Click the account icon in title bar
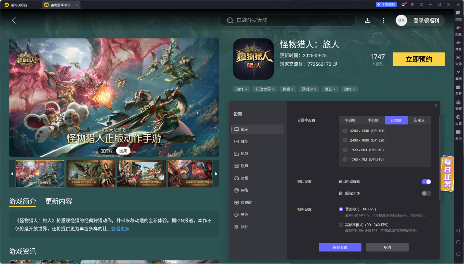The width and height of the screenshot is (464, 264). (403, 4)
